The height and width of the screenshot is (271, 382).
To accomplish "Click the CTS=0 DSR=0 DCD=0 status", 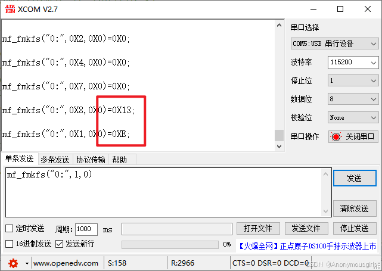I will click(x=271, y=263).
